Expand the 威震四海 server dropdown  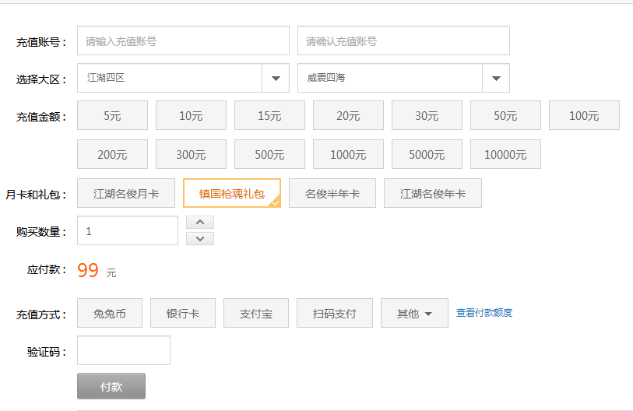[496, 78]
